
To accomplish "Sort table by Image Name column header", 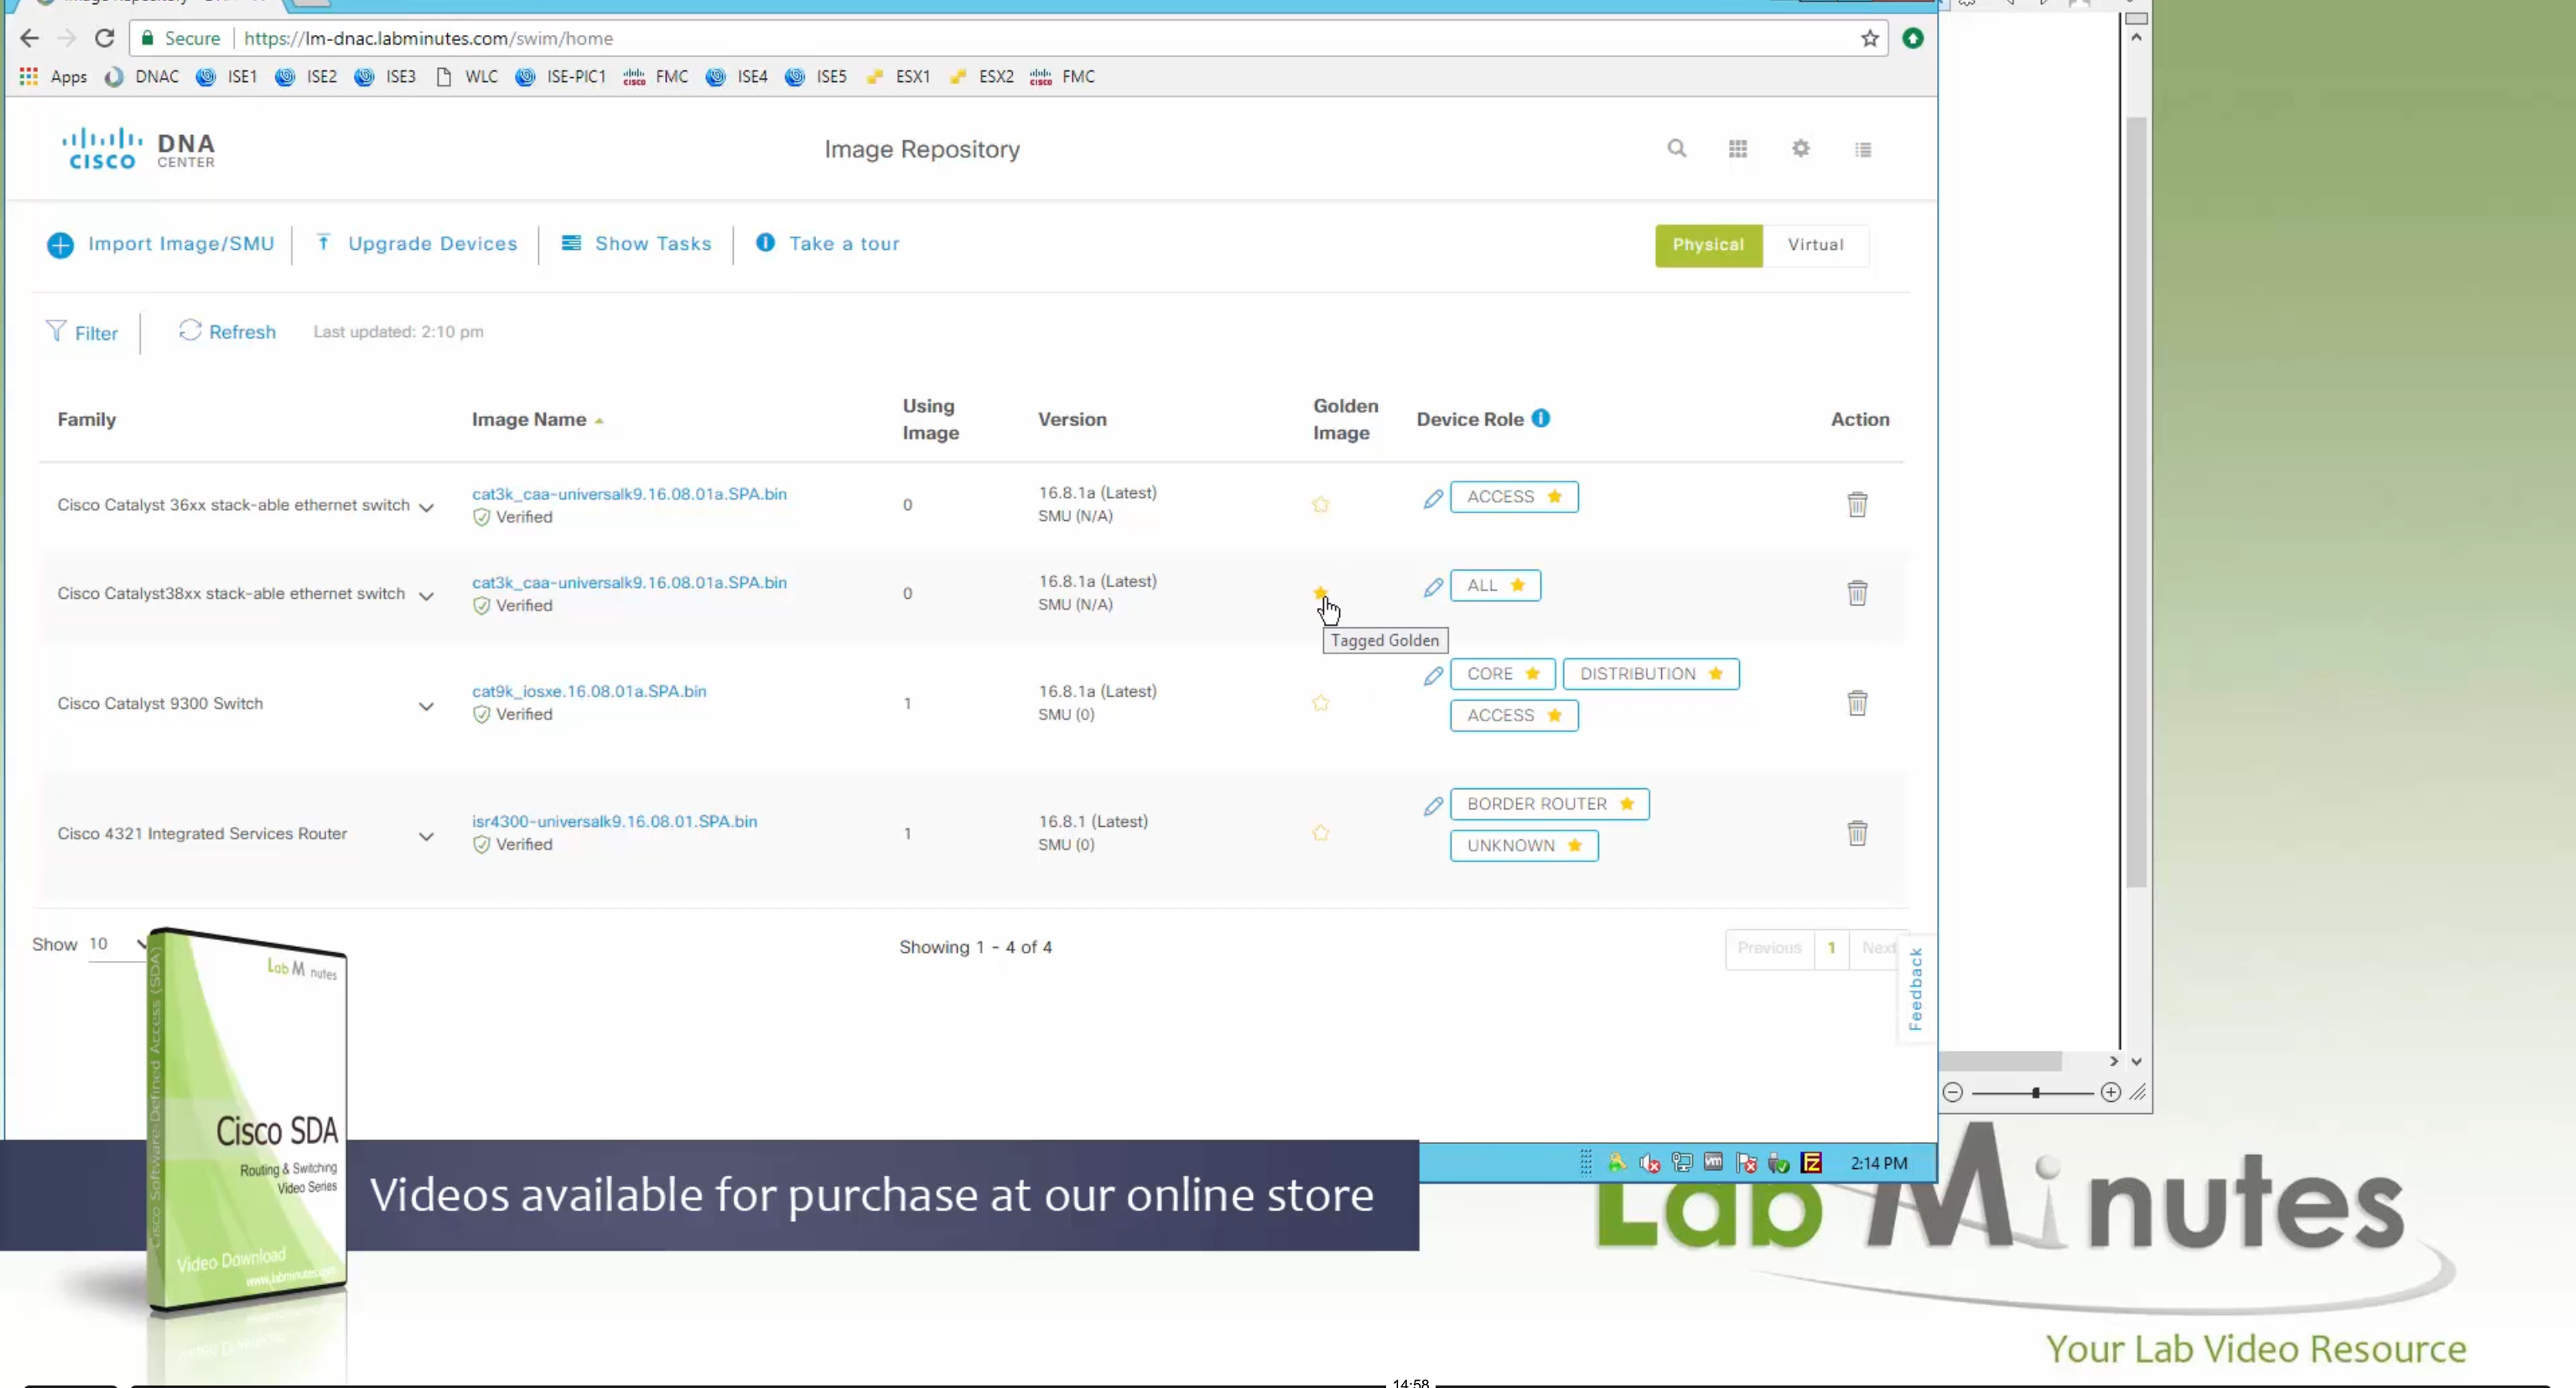I will pos(529,420).
